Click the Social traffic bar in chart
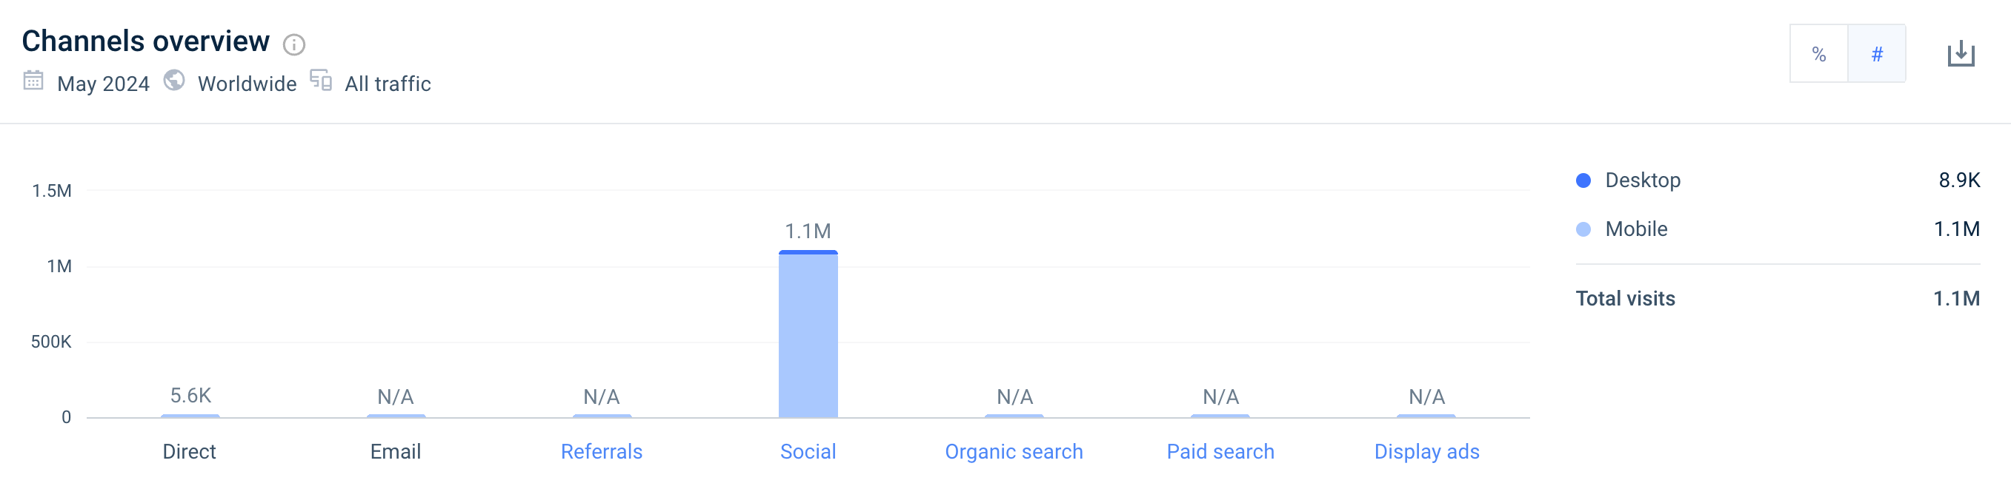This screenshot has height=503, width=2011. [808, 335]
